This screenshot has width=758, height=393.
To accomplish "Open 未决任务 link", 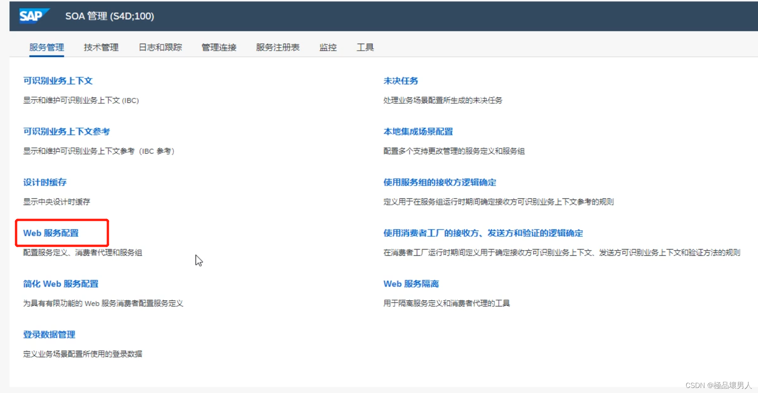I will (x=400, y=81).
